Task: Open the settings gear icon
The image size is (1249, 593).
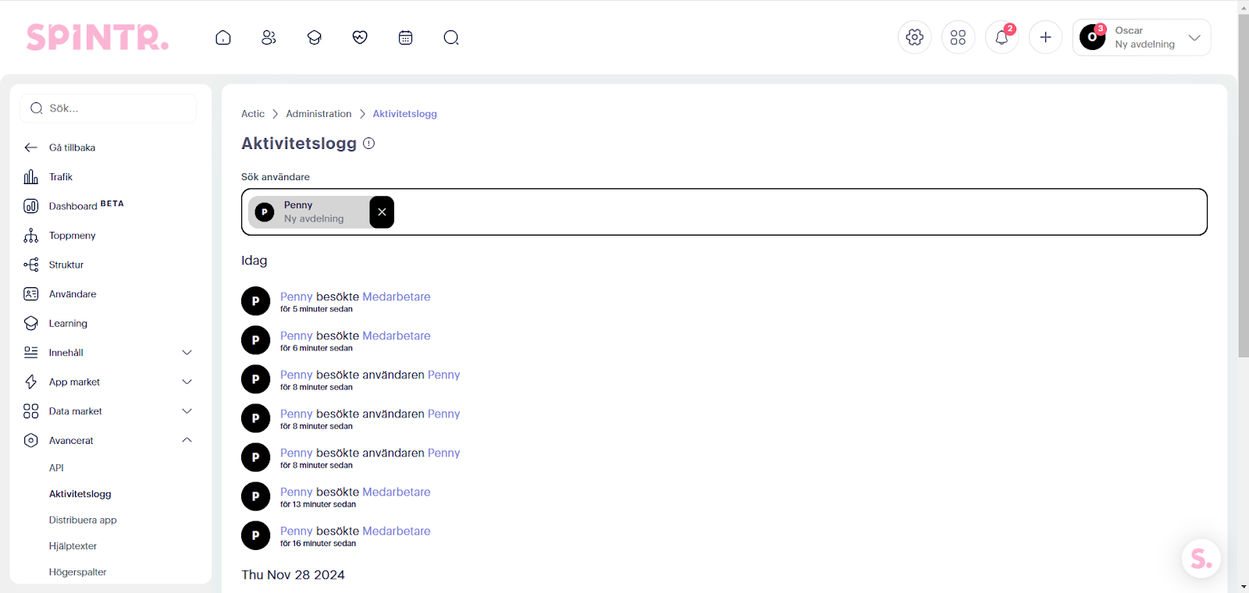Action: [x=914, y=37]
